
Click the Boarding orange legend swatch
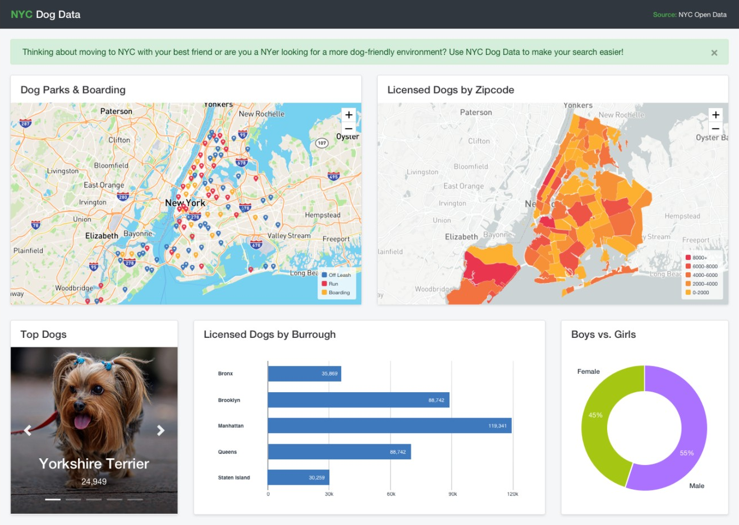coord(324,292)
